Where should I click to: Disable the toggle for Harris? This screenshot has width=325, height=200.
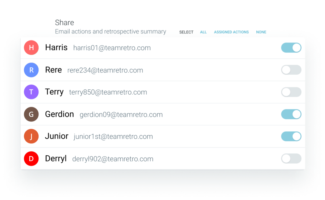coord(291,48)
